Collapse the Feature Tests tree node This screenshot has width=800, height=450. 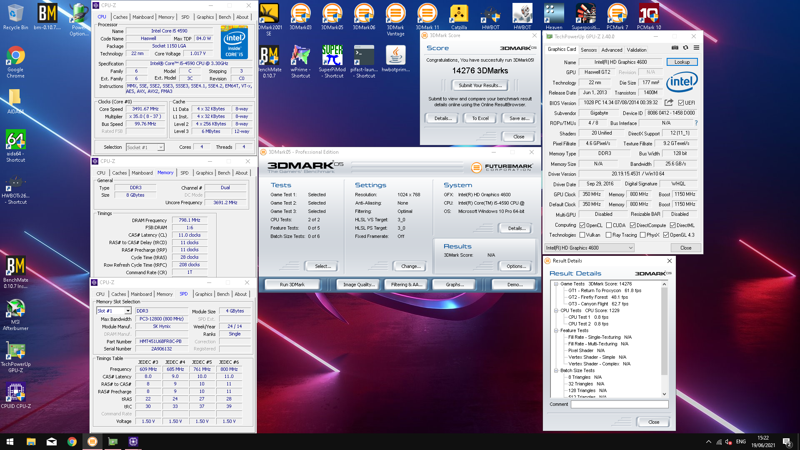(x=556, y=330)
